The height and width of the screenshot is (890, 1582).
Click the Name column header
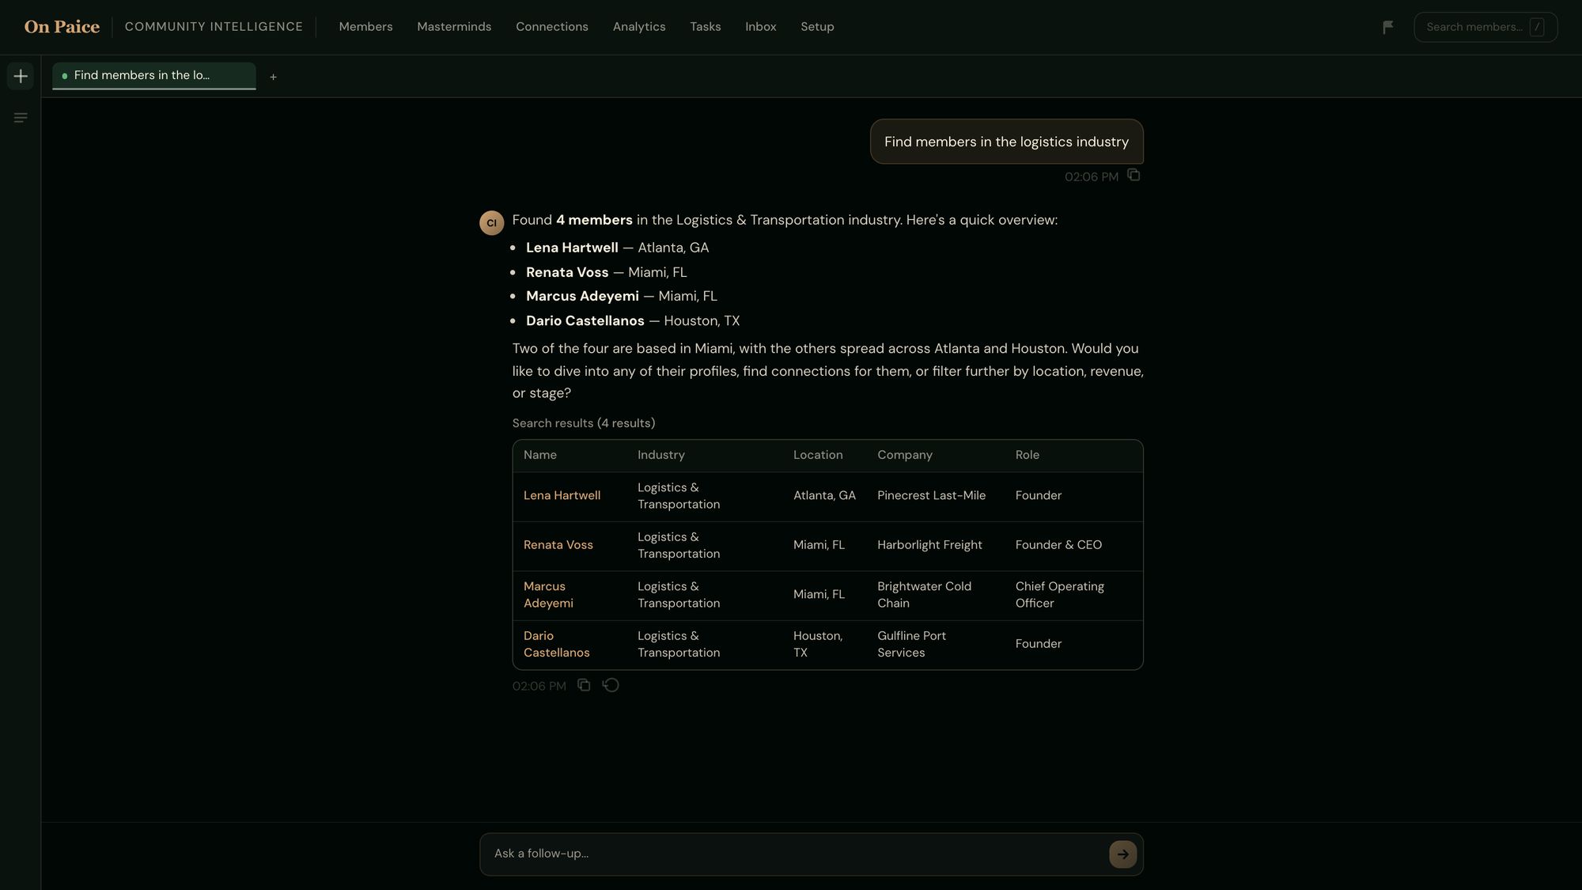[539, 455]
